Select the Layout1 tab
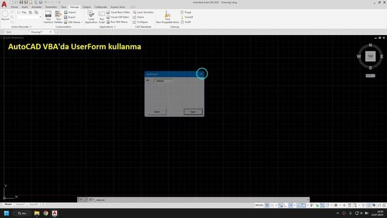 point(20,205)
